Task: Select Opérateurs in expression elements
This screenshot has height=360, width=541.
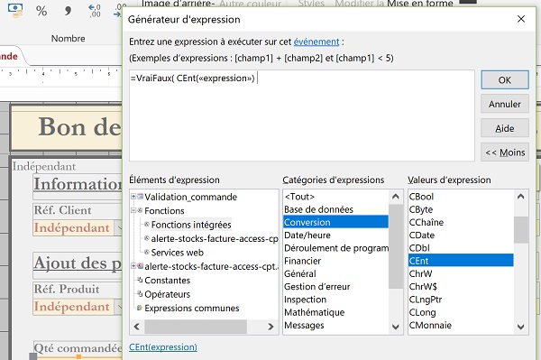Action: coord(167,294)
